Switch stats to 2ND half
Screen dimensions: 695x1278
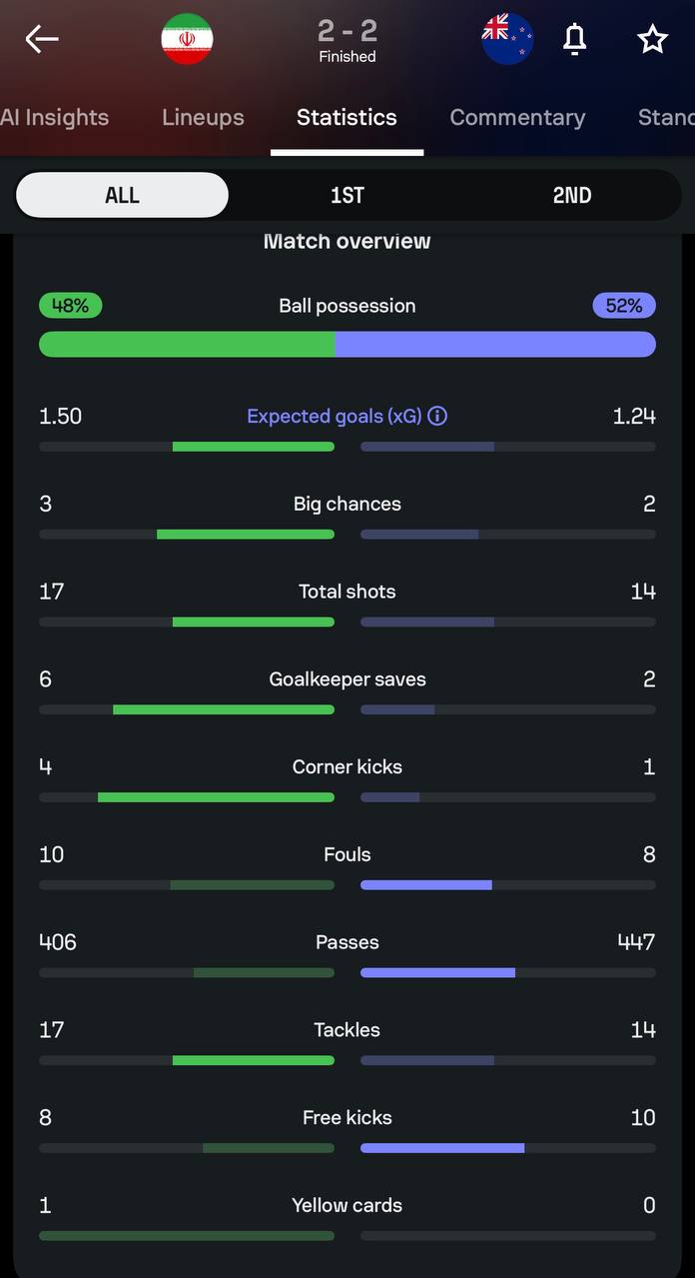coord(572,195)
